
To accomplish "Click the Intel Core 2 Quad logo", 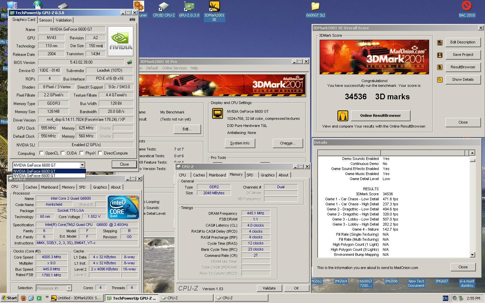I will click(x=123, y=207).
